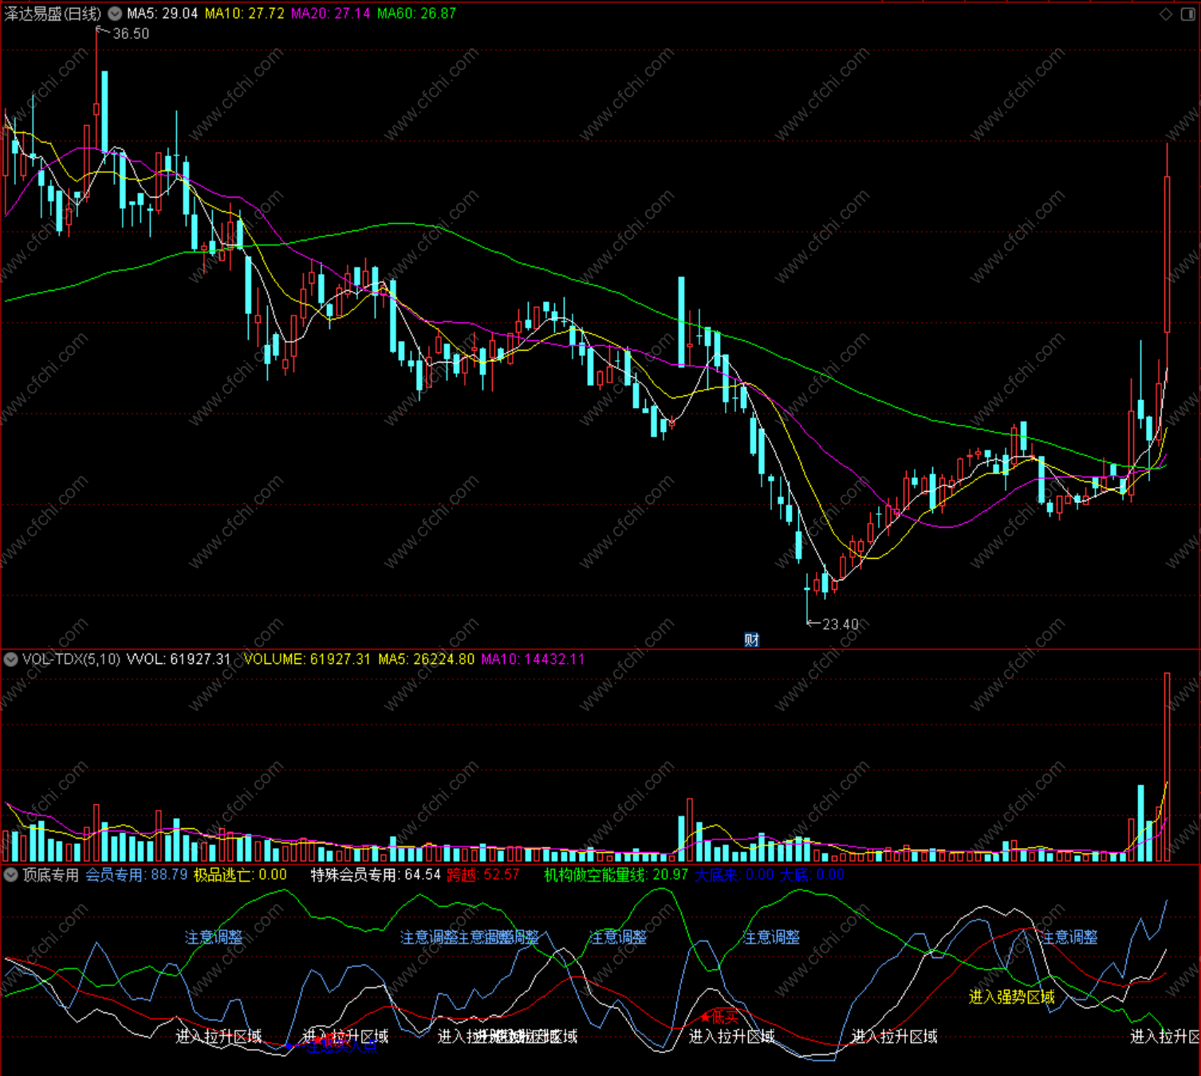Click the 机构做空能量线: 20.97 value
This screenshot has height=1076, width=1201.
(x=616, y=874)
